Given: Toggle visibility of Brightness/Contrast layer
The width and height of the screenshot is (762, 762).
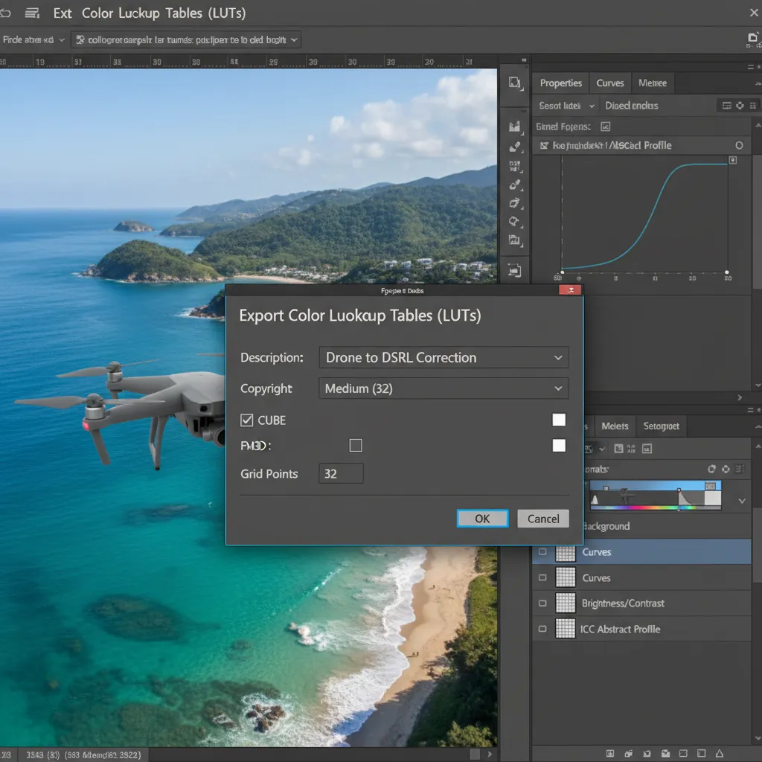Looking at the screenshot, I should click(542, 603).
